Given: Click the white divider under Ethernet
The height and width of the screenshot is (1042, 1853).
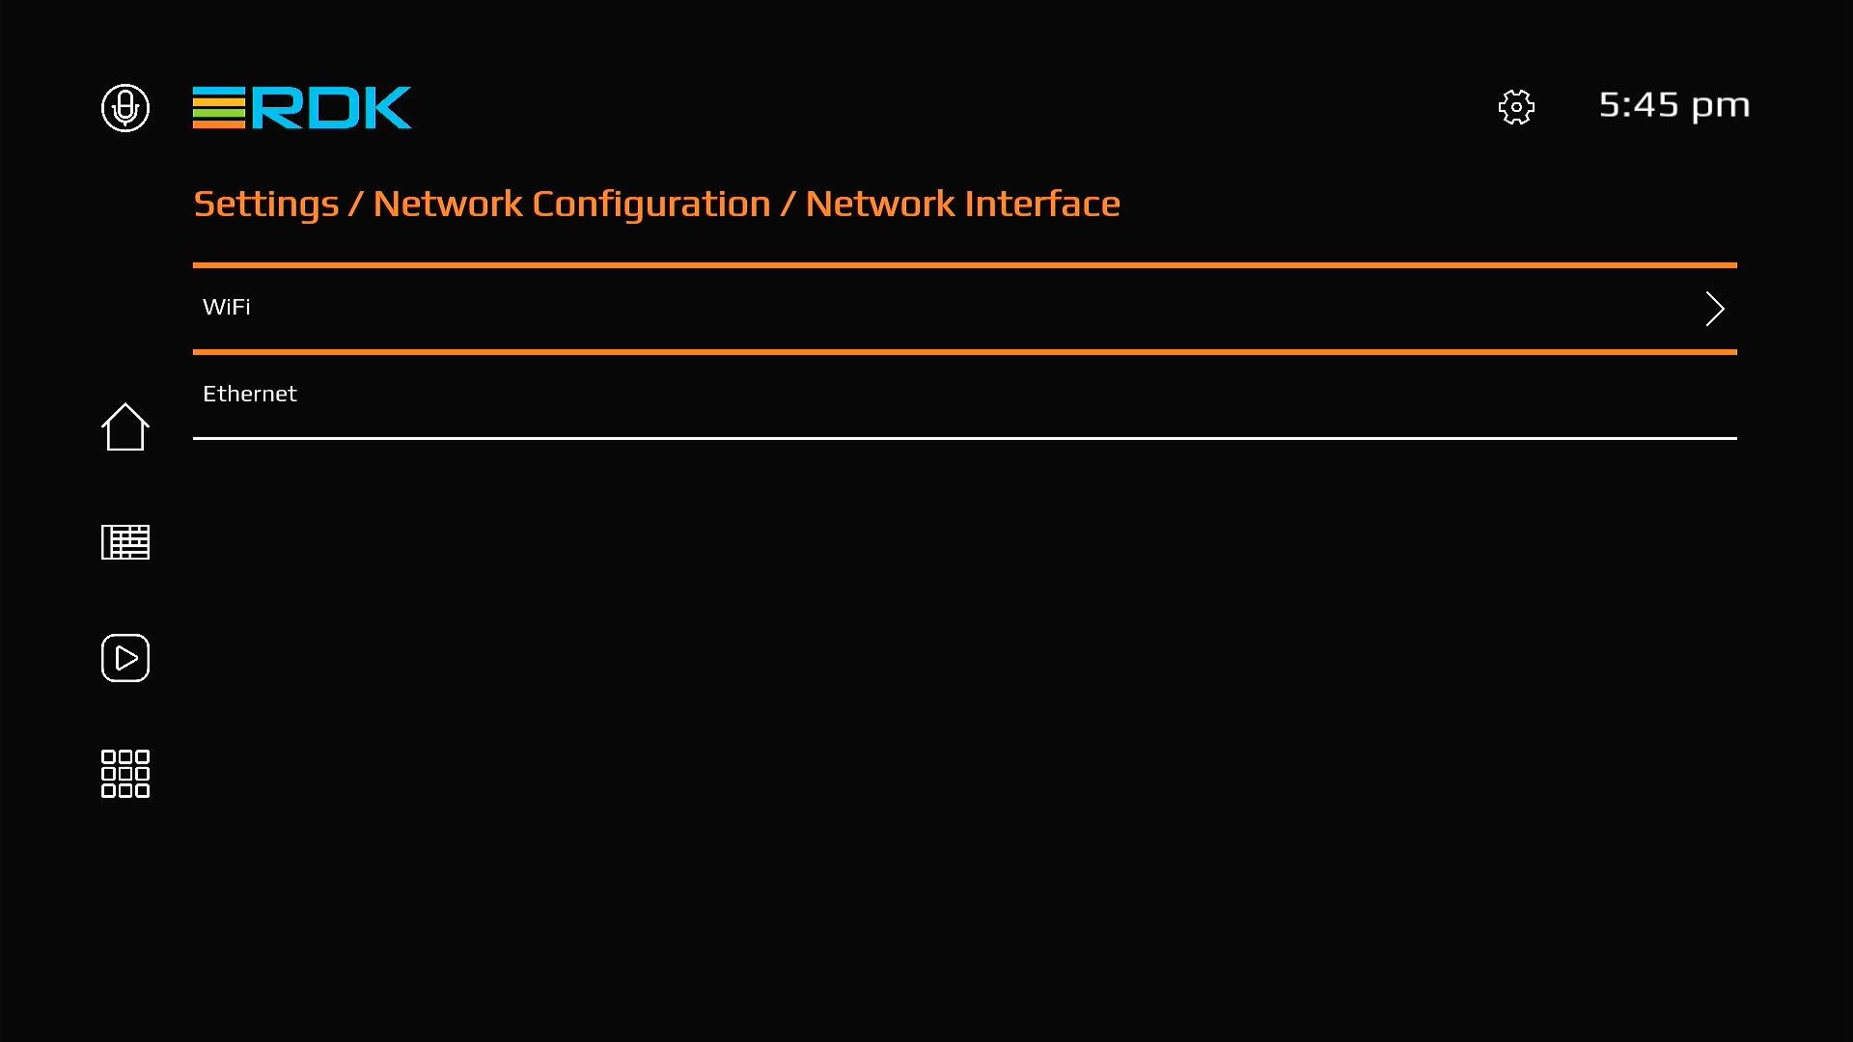Looking at the screenshot, I should [965, 438].
